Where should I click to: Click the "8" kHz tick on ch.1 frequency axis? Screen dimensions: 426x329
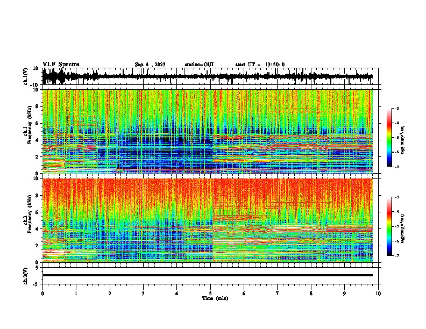37,106
